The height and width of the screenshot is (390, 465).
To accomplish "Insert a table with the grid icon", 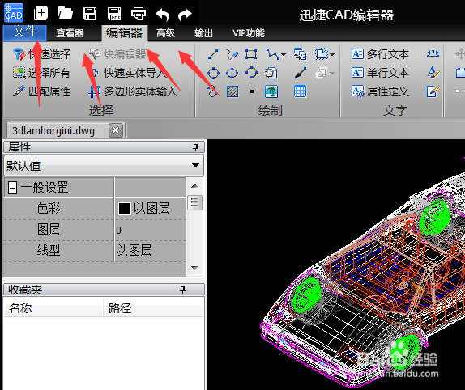I will point(300,91).
